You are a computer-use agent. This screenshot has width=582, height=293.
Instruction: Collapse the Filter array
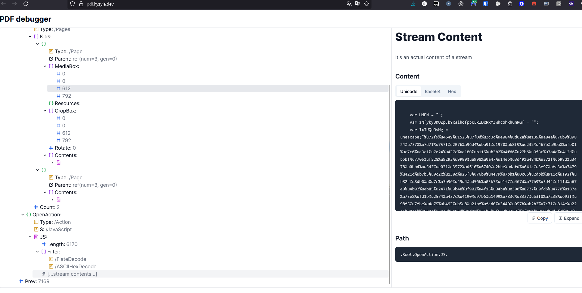(37, 252)
